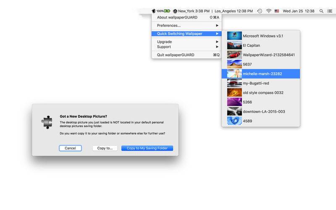Click the Copy to... button
This screenshot has width=336, height=210.
105,148
